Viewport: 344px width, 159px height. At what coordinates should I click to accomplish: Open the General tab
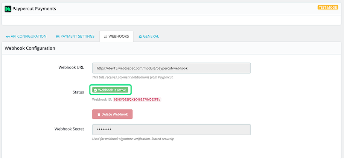click(149, 37)
